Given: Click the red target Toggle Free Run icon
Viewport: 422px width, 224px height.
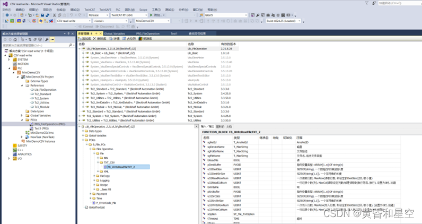Looking at the screenshot, I should [34, 21].
